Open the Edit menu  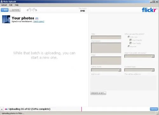(x=11, y=5)
